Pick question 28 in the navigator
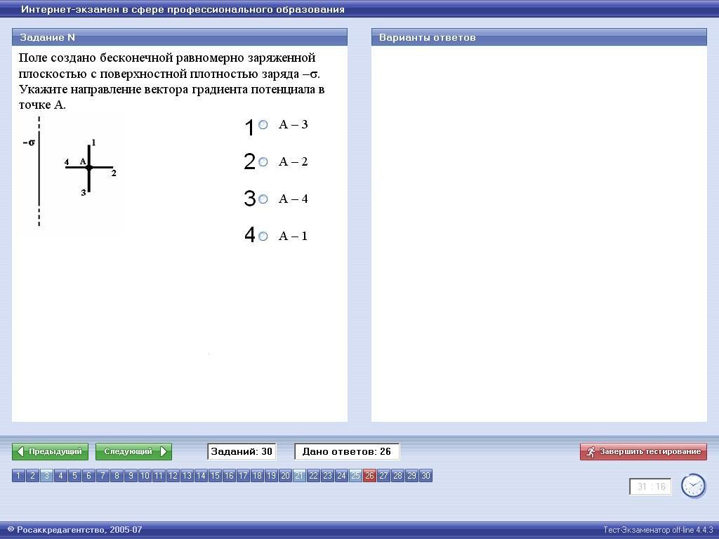The width and height of the screenshot is (719, 539). click(x=397, y=476)
